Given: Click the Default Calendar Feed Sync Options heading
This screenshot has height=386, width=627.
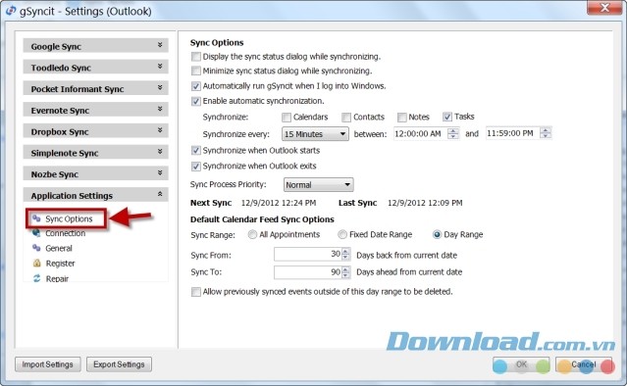Looking at the screenshot, I should (262, 219).
